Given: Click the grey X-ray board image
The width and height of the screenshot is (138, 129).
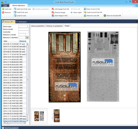Looking at the screenshot, I should (x=103, y=66).
